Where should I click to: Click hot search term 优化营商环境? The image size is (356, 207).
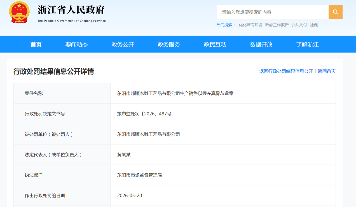pos(250,25)
